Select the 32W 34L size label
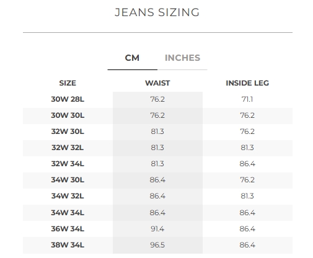The image size is (313, 258). [x=68, y=164]
